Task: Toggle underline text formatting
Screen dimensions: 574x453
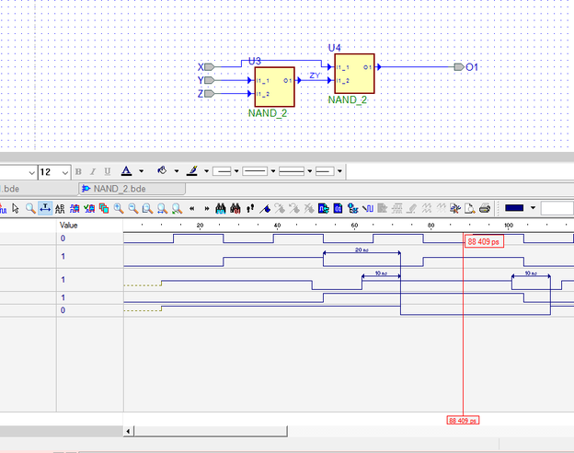Action: (107, 172)
